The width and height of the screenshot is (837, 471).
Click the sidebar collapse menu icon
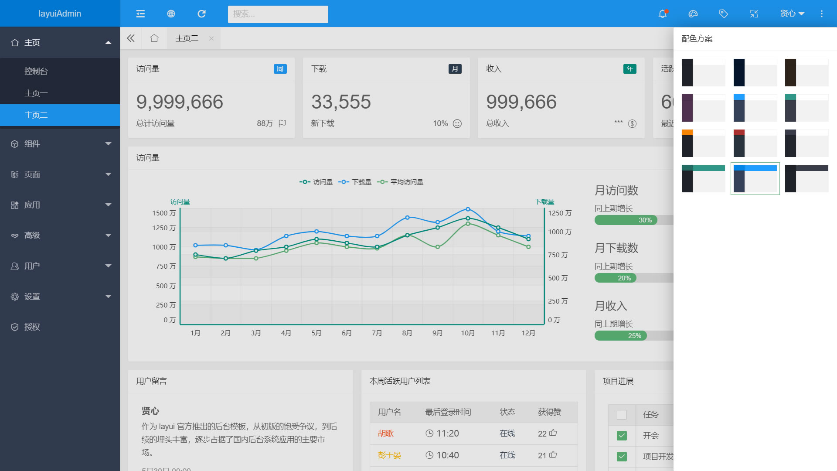pos(140,14)
